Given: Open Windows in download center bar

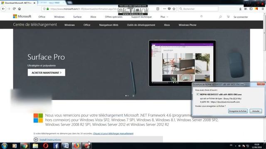Looking at the screenshot, I should [x=69, y=25].
